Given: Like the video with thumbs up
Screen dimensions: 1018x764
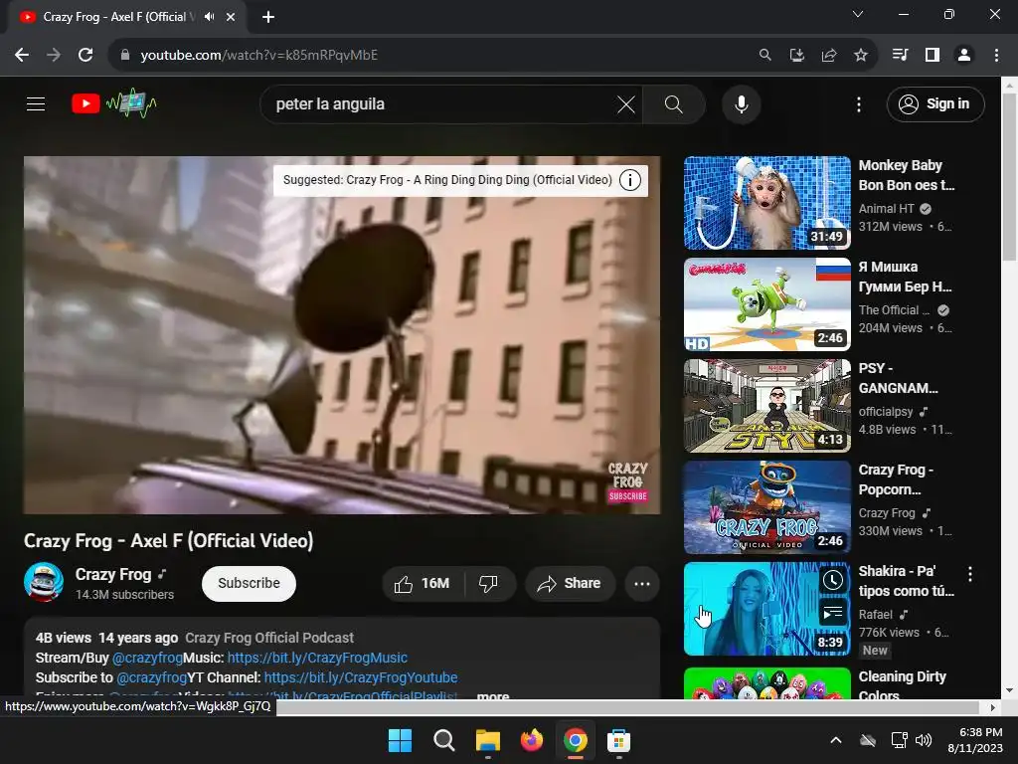Looking at the screenshot, I should point(423,583).
